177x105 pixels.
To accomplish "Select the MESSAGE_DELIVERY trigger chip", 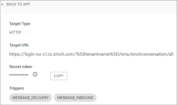I will tap(30, 98).
